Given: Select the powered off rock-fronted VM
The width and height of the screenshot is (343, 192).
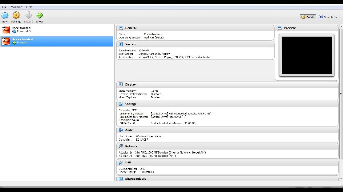Looking at the screenshot, I should (x=57, y=30).
